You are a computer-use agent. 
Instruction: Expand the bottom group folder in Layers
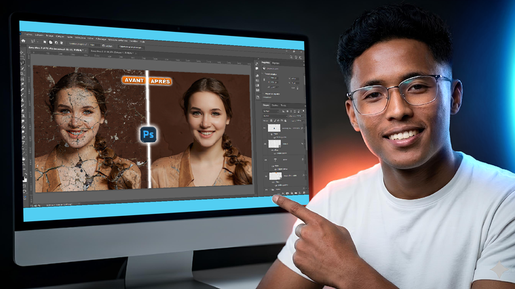pos(270,190)
